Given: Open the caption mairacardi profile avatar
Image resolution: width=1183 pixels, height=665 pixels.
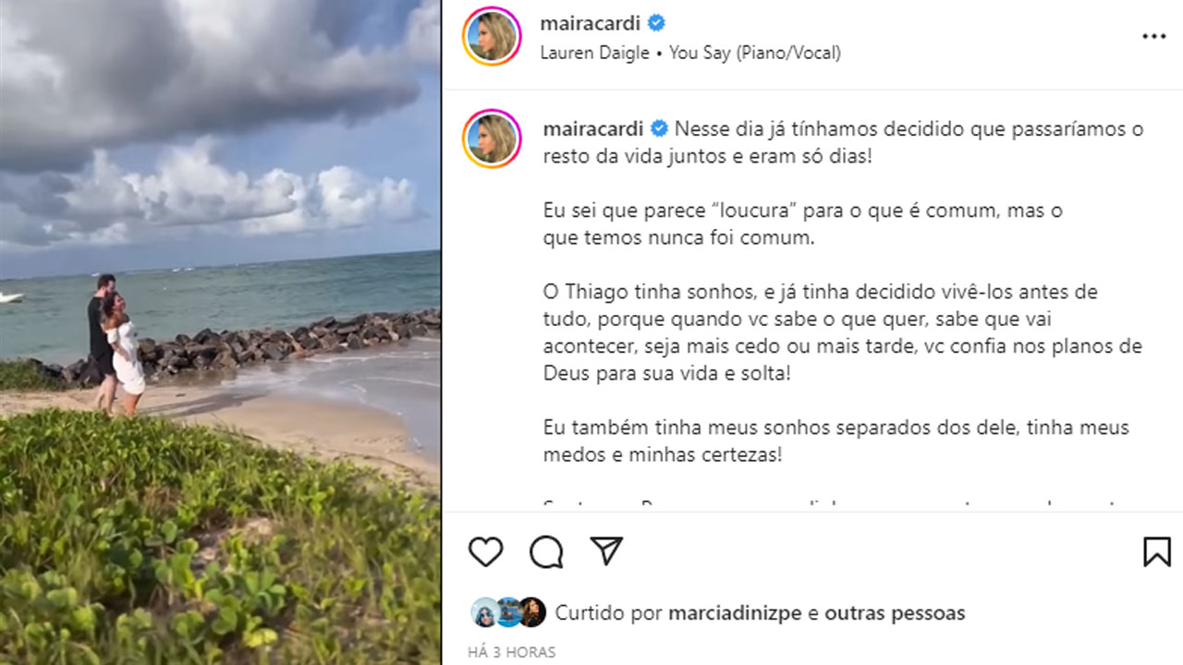Looking at the screenshot, I should pos(491,139).
